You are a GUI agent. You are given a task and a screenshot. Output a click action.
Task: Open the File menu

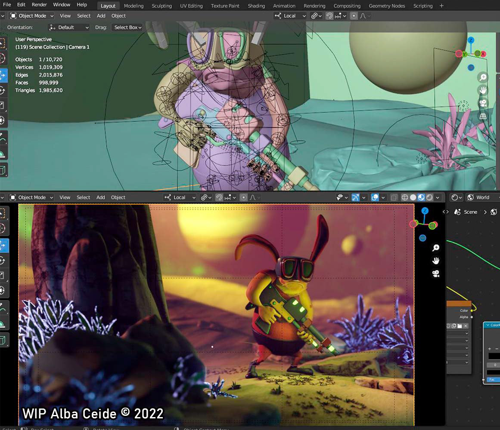tap(7, 5)
